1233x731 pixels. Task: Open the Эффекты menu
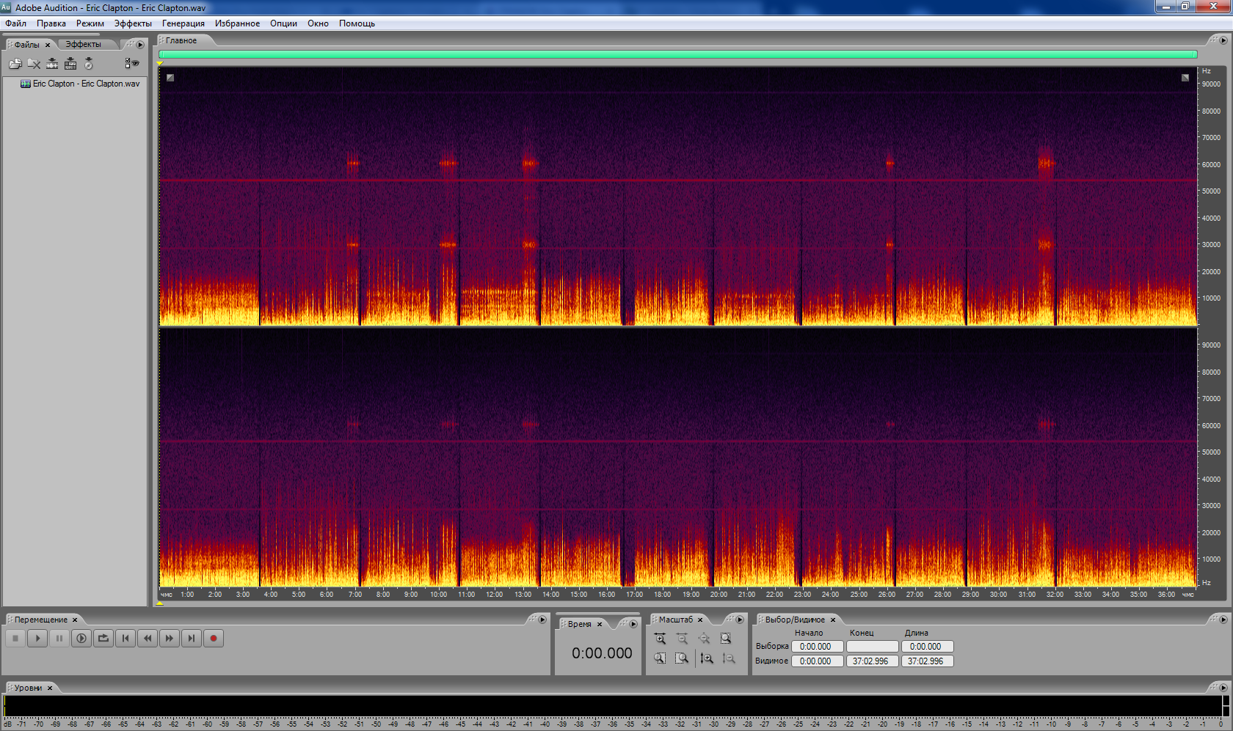click(x=133, y=23)
